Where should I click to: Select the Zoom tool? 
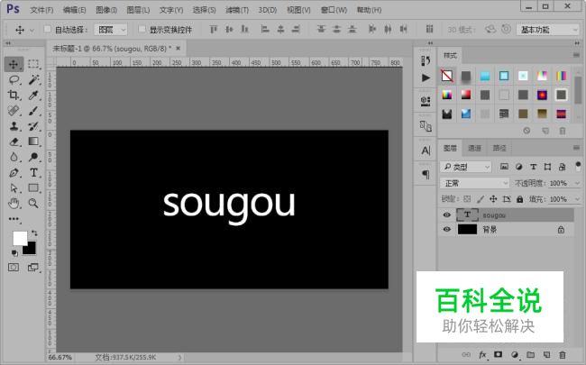33,204
